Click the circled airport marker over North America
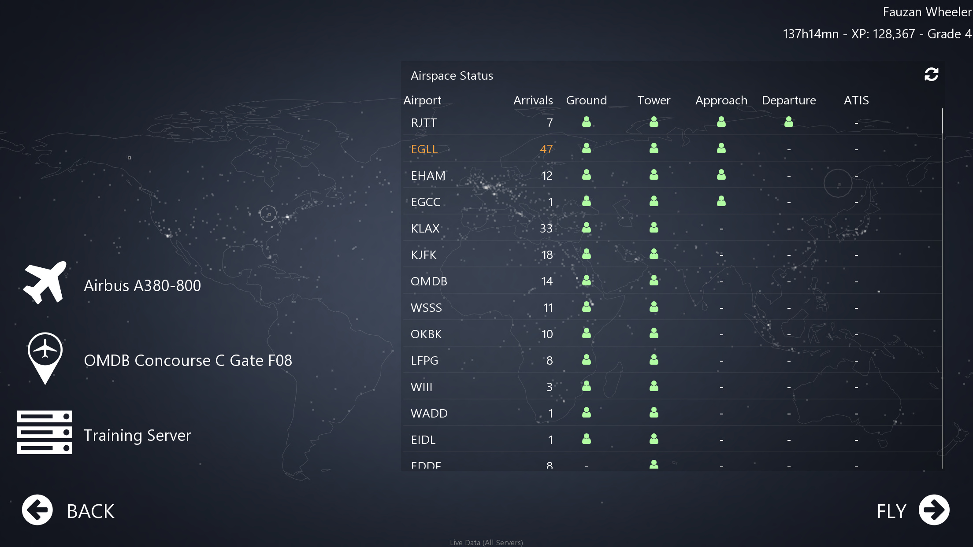973x547 pixels. click(268, 214)
